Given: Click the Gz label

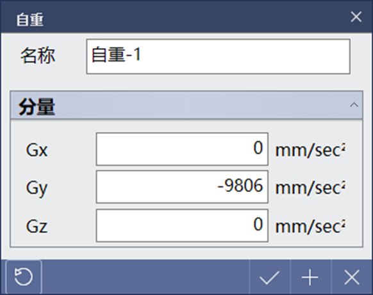Looking at the screenshot, I should 37,226.
